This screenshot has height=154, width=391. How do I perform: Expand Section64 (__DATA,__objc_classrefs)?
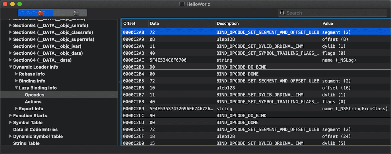pos(11,32)
